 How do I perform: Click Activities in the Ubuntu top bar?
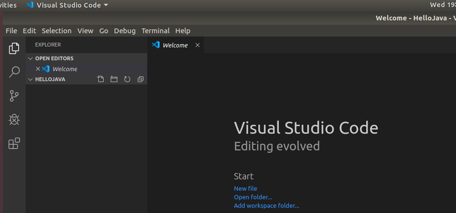click(9, 5)
